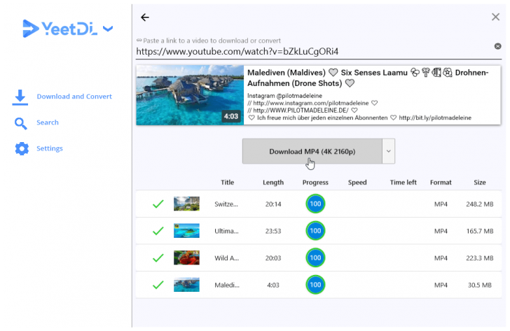Click the Maldives video preview thumbnail
The width and height of the screenshot is (510, 331).
click(190, 95)
